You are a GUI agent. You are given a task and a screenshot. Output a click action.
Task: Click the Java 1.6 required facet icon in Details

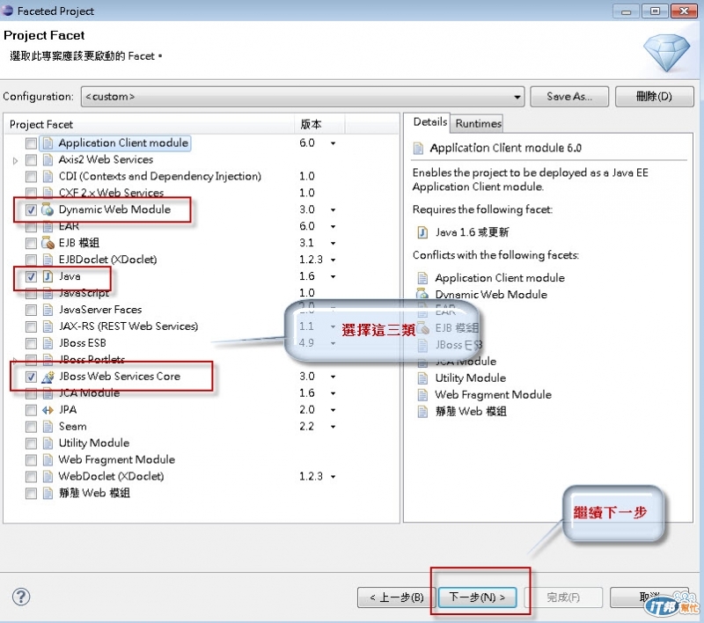point(422,232)
